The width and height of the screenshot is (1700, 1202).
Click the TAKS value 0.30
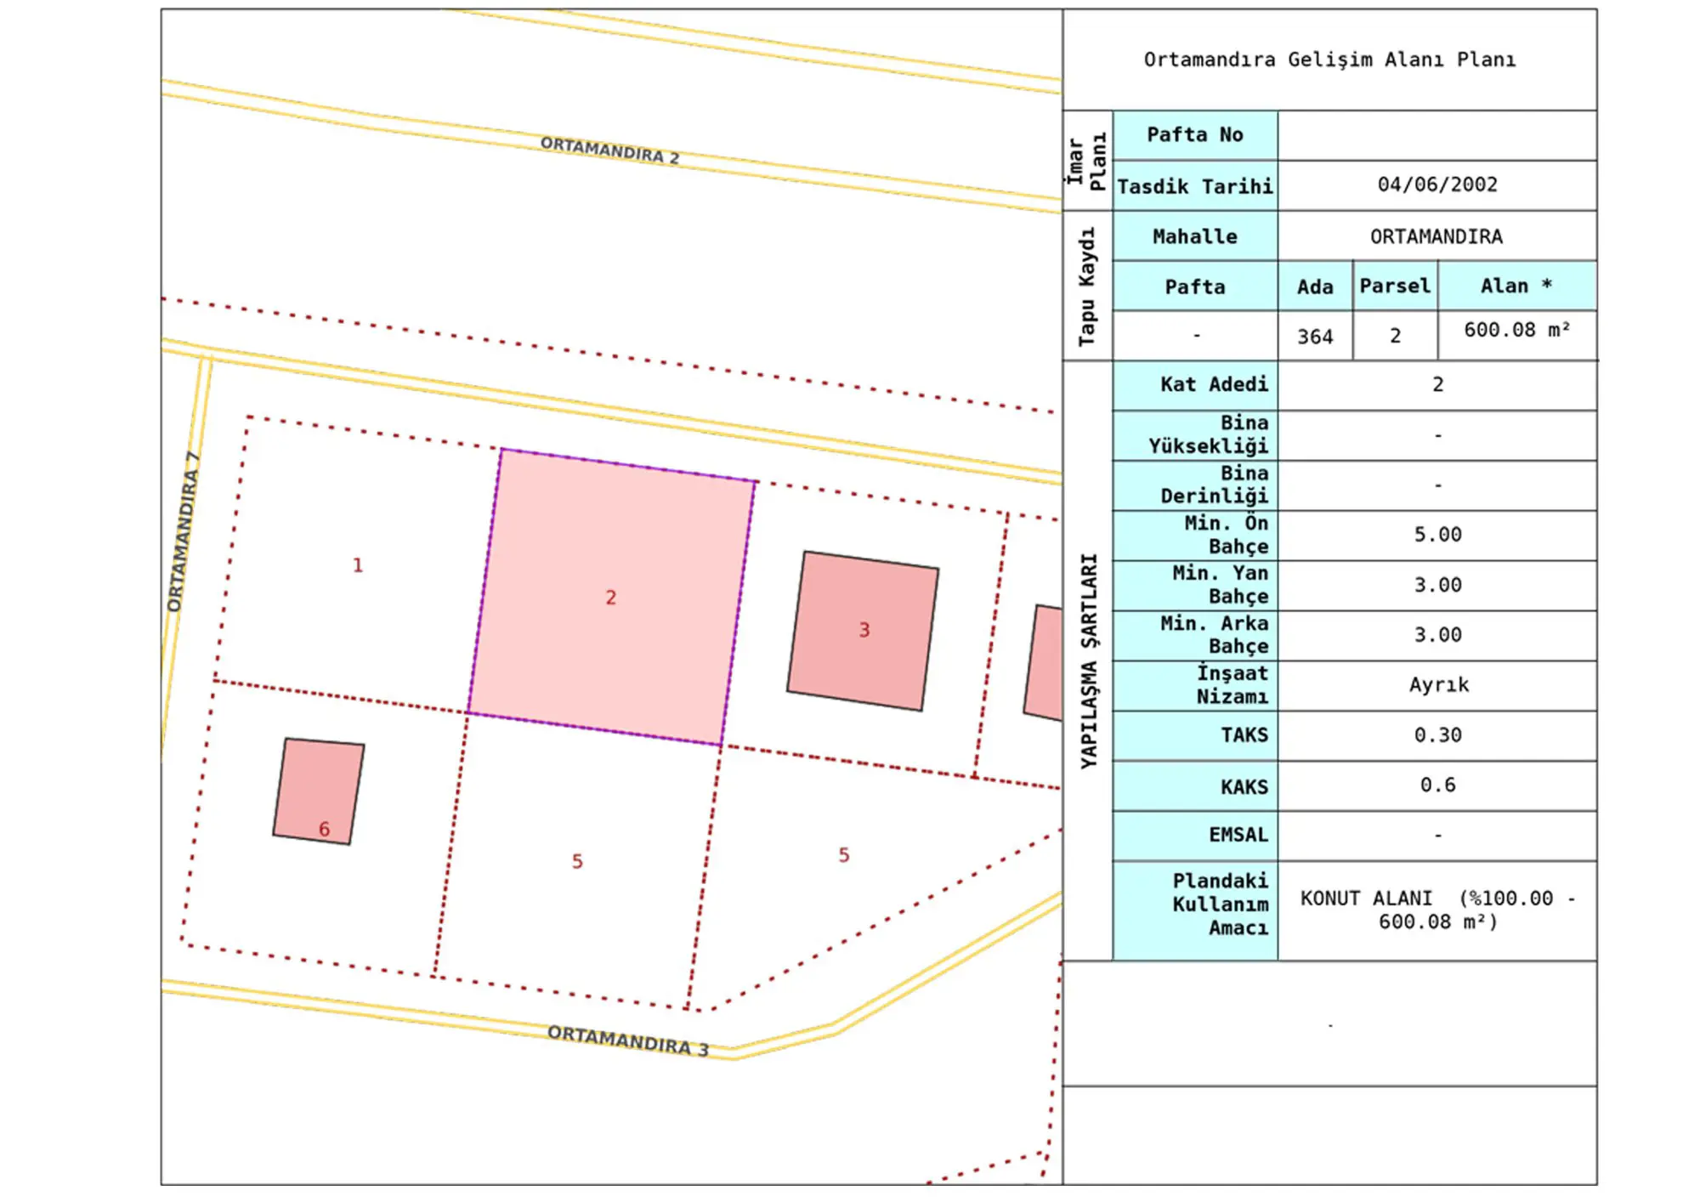click(1437, 735)
